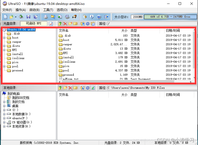Select the casper folder in the disc tree
The height and width of the screenshot is (145, 198).
[17, 42]
